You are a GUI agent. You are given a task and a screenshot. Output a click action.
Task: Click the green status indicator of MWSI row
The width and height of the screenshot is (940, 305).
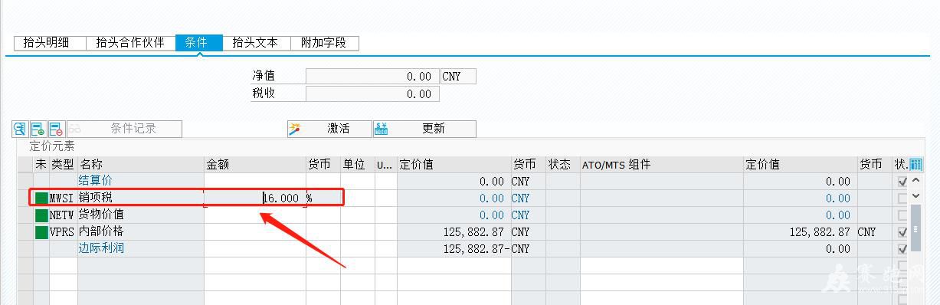click(x=41, y=198)
